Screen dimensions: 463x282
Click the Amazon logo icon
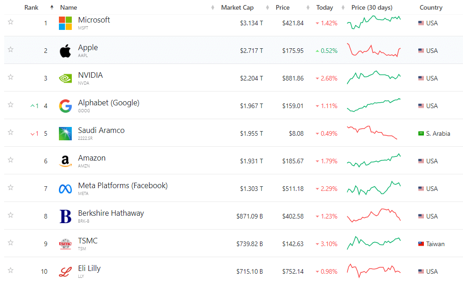[x=64, y=161]
